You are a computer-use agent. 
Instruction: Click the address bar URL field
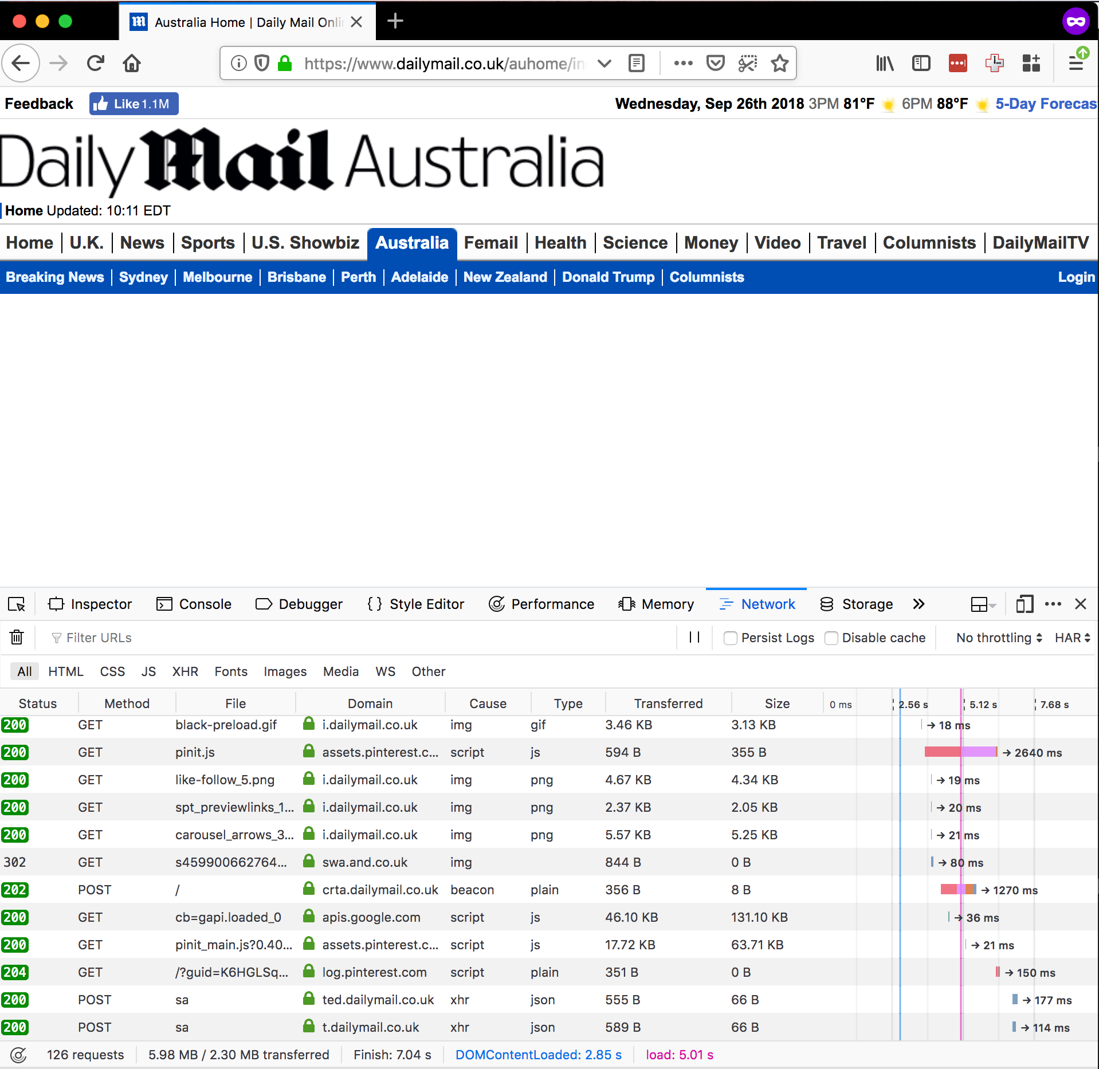(x=444, y=63)
